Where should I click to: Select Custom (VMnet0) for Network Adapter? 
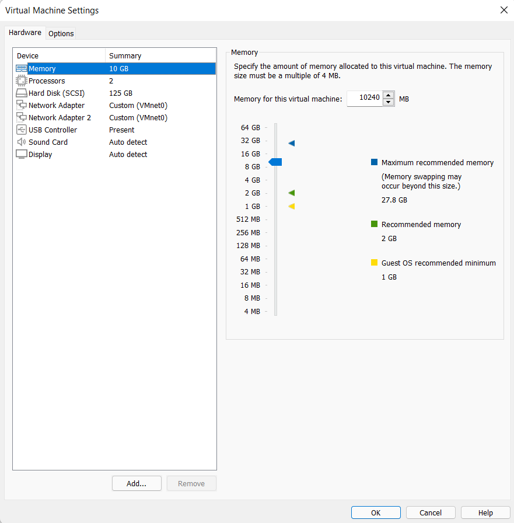[138, 105]
